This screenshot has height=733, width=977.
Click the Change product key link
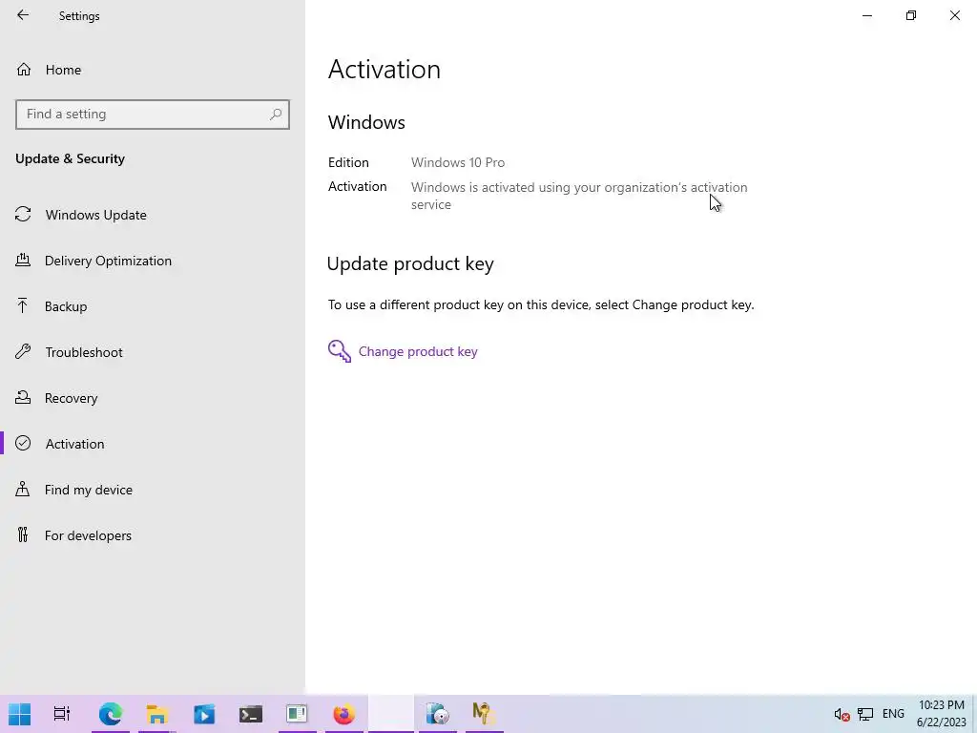(x=418, y=351)
